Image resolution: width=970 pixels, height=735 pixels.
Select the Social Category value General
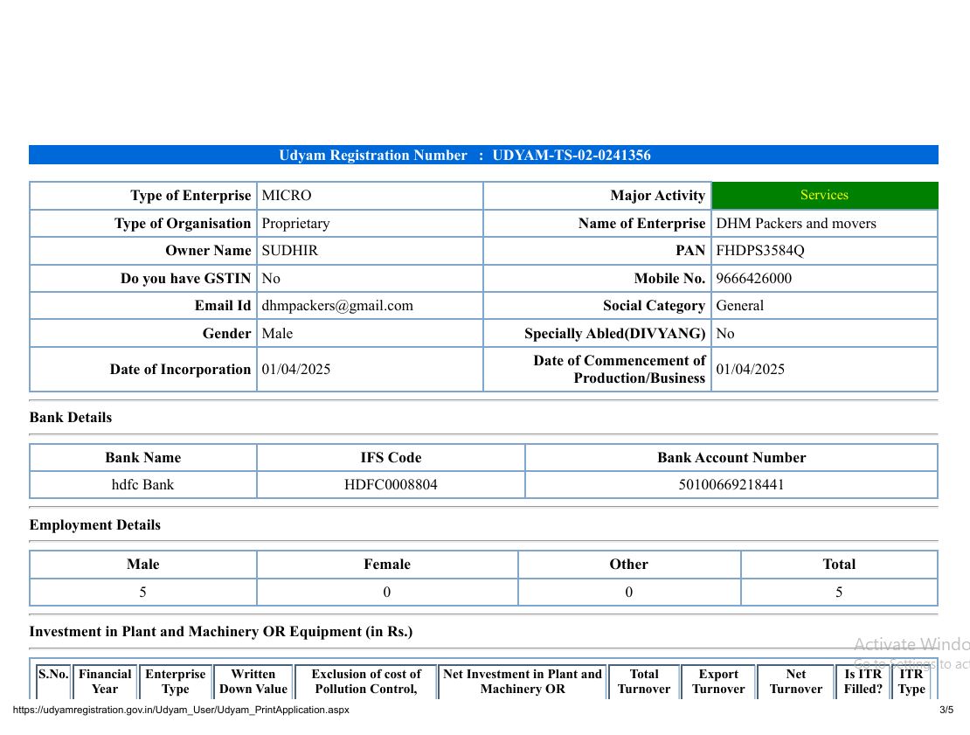(740, 306)
